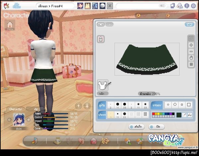Switch to the All tab
The width and height of the screenshot is (199, 156).
(36, 109)
